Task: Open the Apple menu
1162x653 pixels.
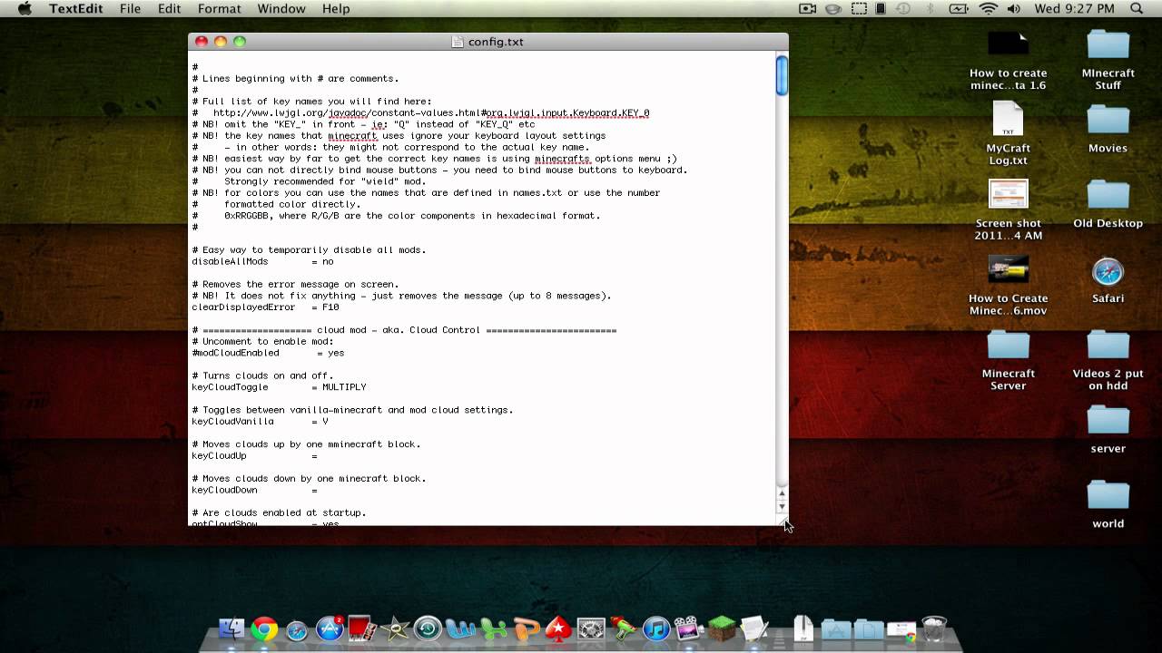Action: [25, 8]
